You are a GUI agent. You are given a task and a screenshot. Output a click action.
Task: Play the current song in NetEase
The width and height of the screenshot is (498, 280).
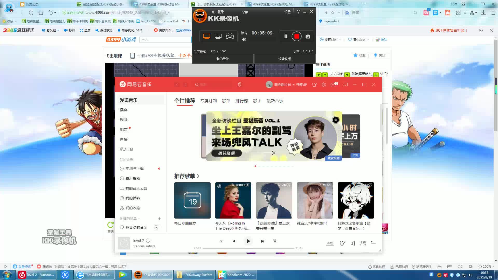[248, 241]
